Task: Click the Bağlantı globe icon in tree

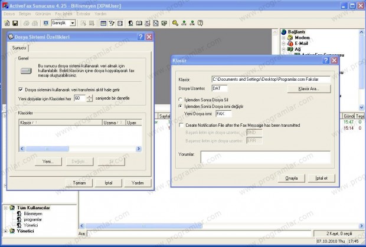Action: [284, 32]
